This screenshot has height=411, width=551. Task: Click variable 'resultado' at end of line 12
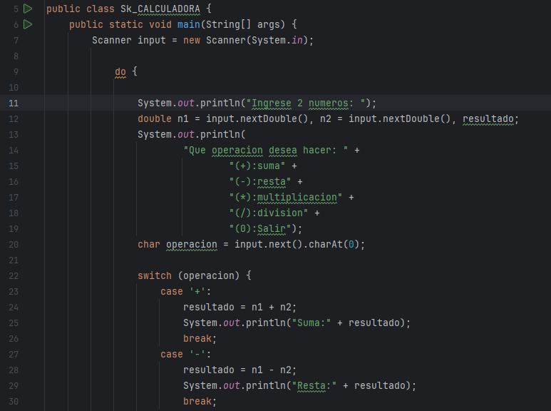tap(488, 119)
